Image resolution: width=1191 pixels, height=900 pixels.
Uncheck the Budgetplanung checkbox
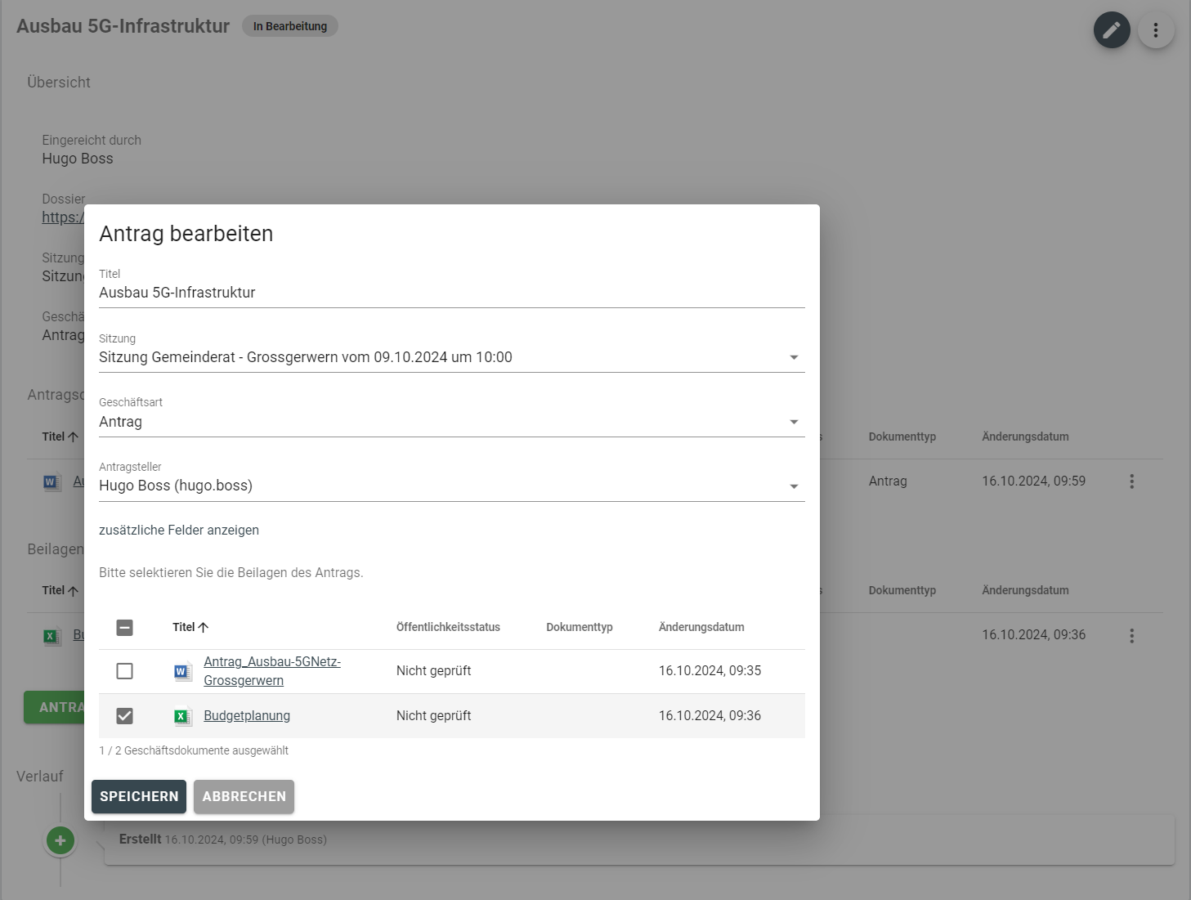coord(124,716)
